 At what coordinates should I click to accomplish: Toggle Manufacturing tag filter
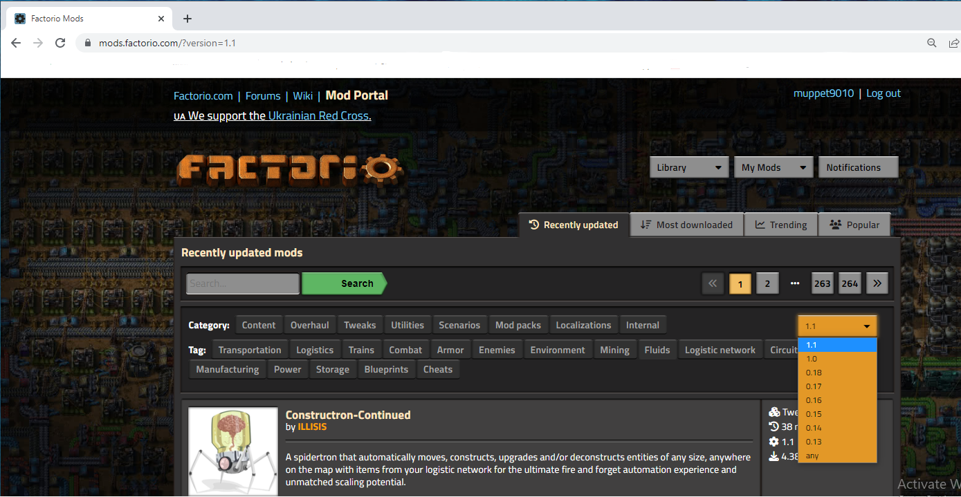(228, 369)
